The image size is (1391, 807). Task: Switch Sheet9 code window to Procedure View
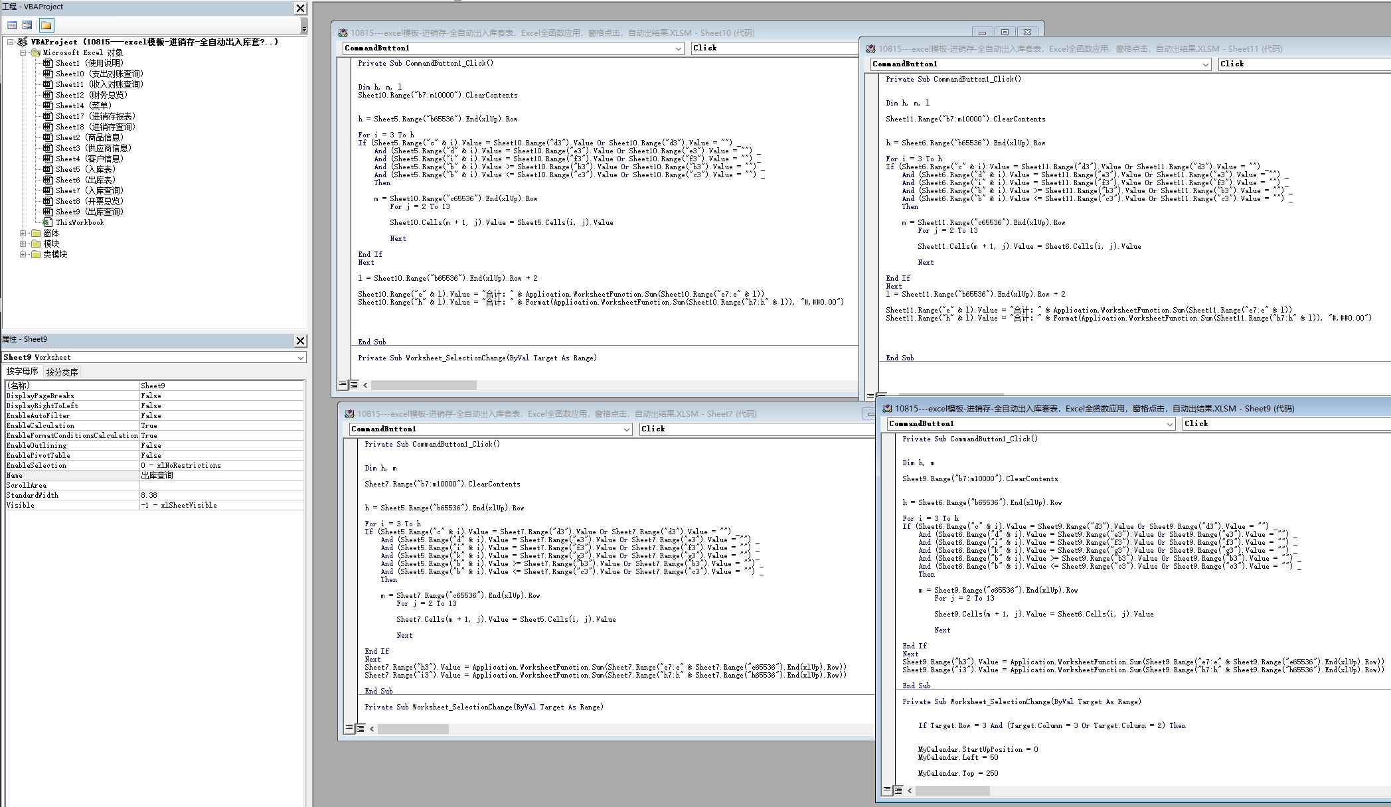pyautogui.click(x=887, y=790)
